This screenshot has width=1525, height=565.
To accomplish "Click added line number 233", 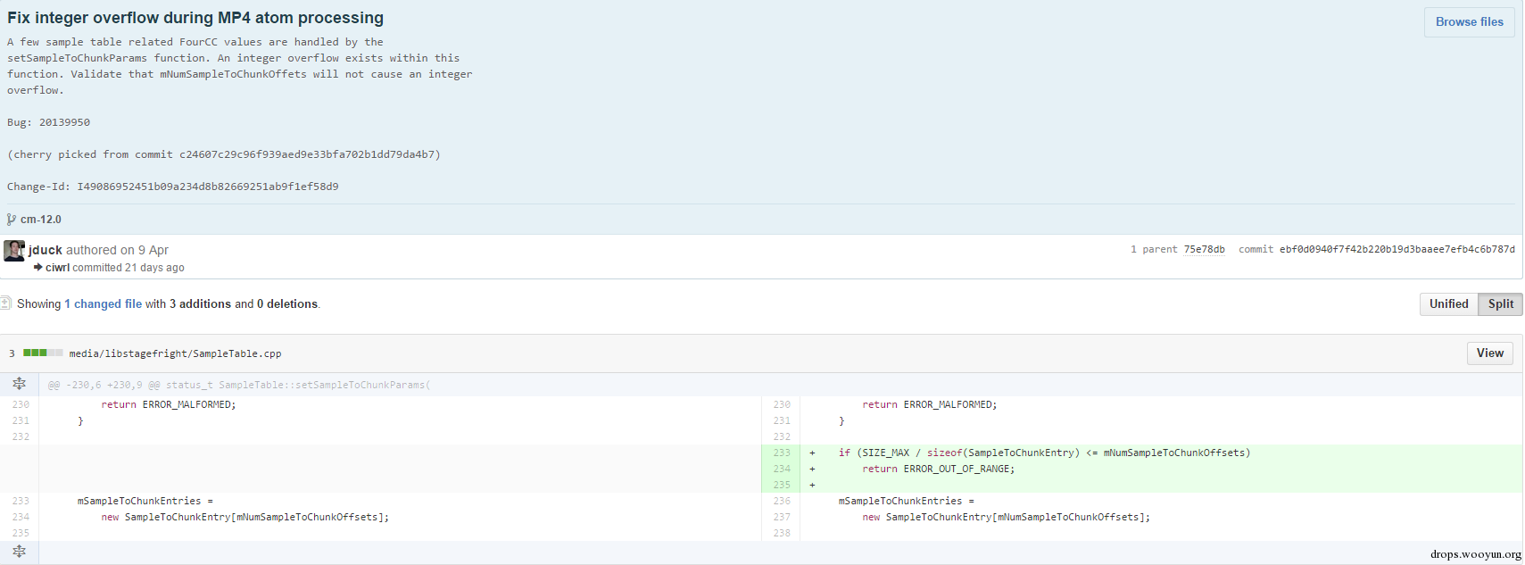I will [x=782, y=453].
